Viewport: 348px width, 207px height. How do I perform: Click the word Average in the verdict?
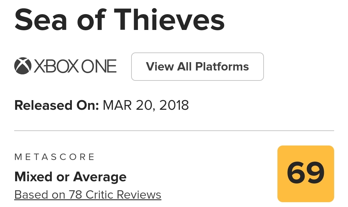[x=100, y=177]
